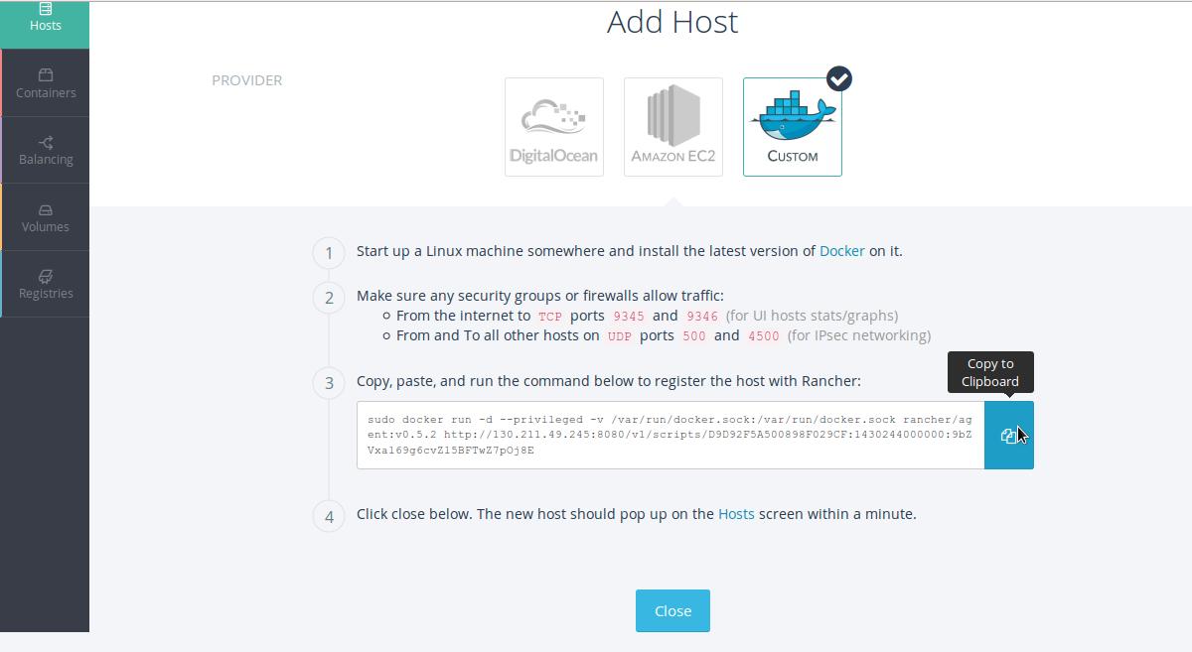Screen dimensions: 1192x652
Task: Click the Add Host page heading
Action: point(672,22)
